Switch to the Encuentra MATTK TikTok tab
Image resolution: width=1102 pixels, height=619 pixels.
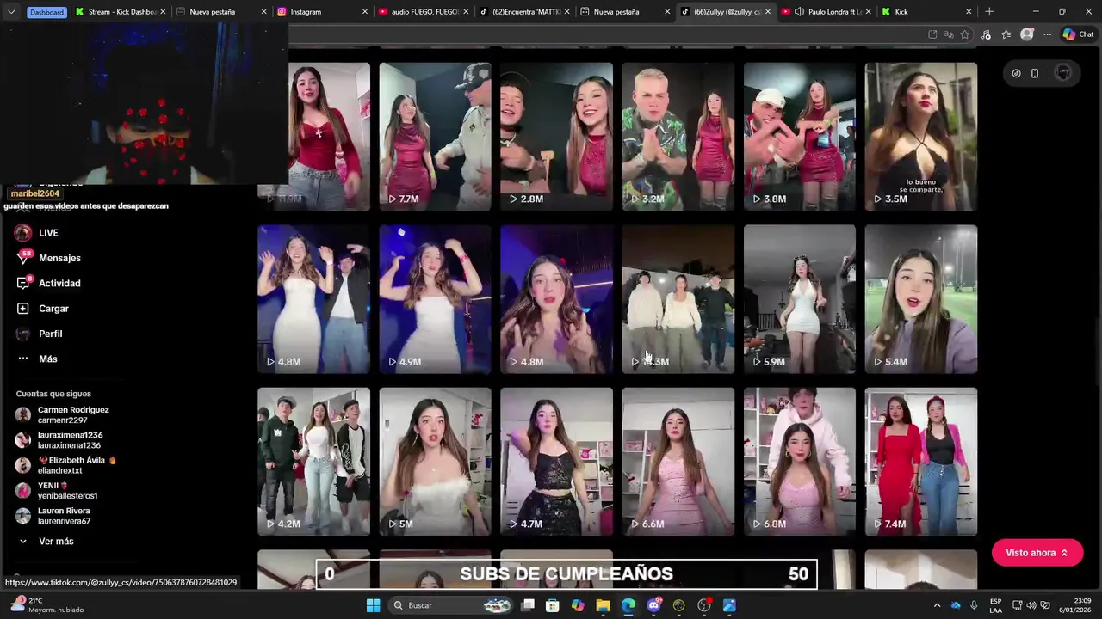(525, 12)
